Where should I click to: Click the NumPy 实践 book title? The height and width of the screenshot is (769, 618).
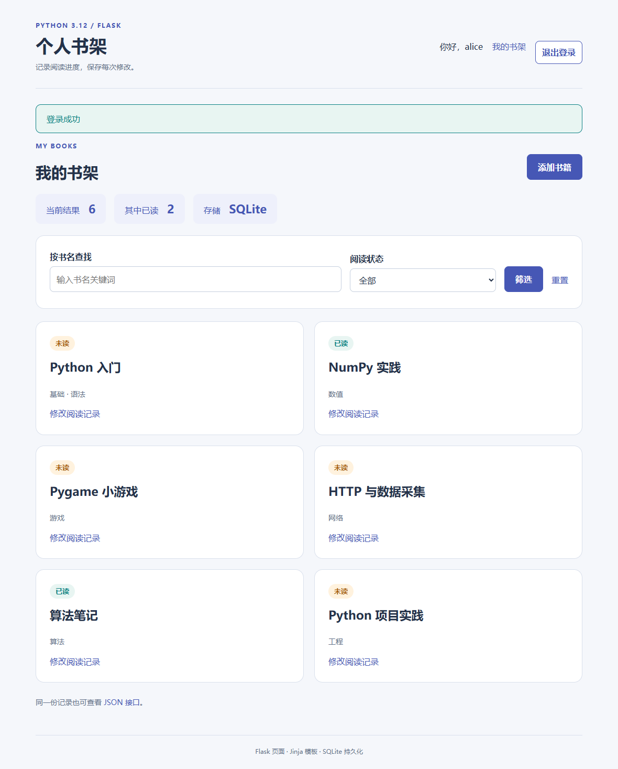(x=365, y=368)
